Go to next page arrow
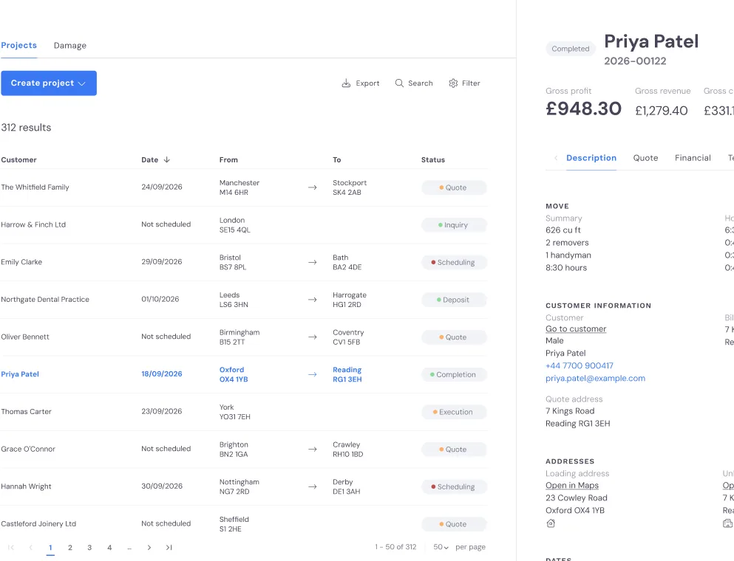Screen dimensions: 734x561 tap(149, 548)
